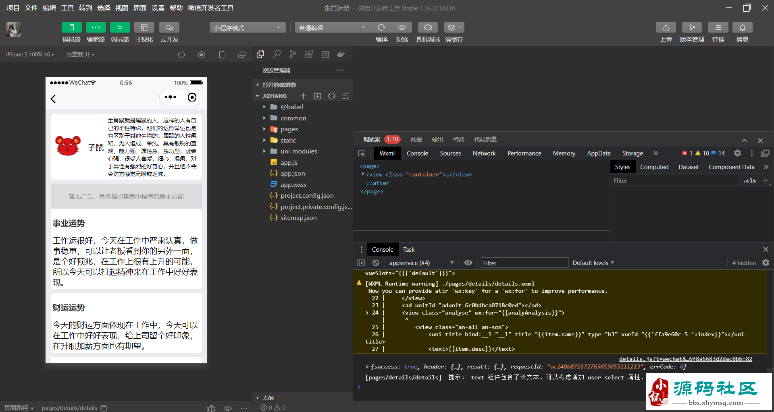Click the element inspect picker icon
The image size is (774, 412).
362,153
